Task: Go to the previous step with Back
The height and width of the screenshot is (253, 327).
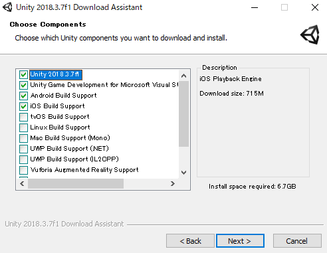Action: coord(190,241)
